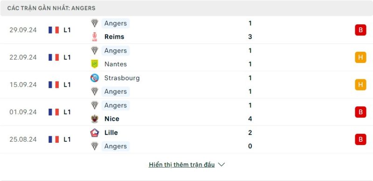
Task: Click the Lille club crest icon
Action: click(x=95, y=132)
